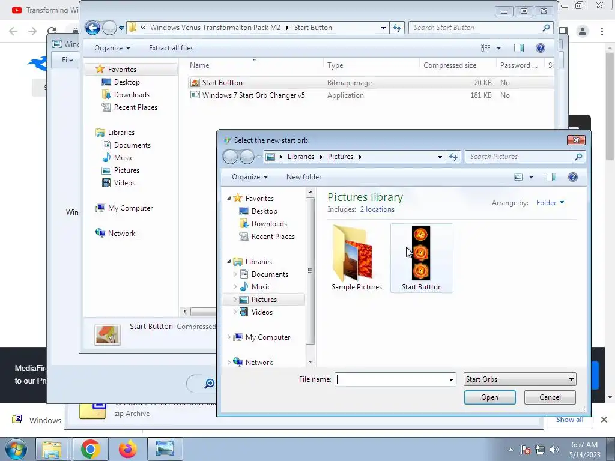Click help icon in explorer window
Viewport: 615px width, 461px height.
[540, 48]
